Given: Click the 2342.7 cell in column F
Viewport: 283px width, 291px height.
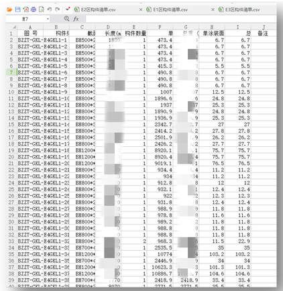Looking at the screenshot, I should (160, 124).
